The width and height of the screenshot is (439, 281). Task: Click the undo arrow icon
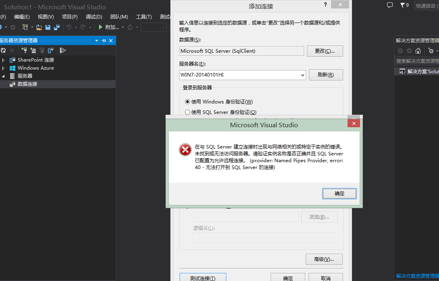(69, 27)
